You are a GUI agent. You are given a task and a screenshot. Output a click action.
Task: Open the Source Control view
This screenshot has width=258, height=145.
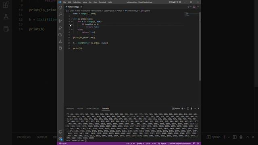(60, 21)
